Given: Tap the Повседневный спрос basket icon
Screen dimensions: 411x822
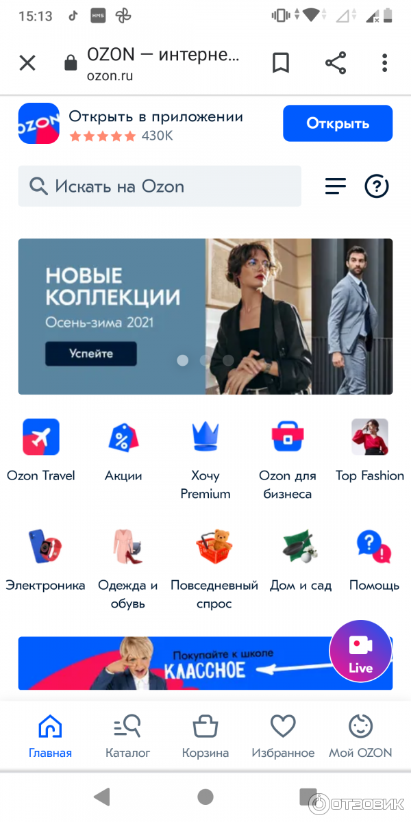Looking at the screenshot, I should pos(214,546).
